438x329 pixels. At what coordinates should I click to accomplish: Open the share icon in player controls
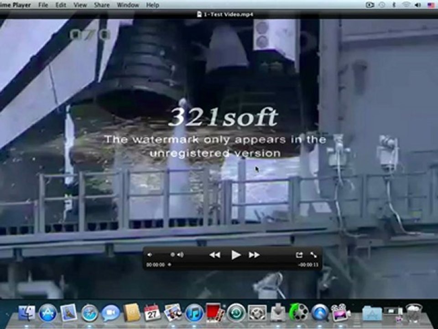(299, 255)
